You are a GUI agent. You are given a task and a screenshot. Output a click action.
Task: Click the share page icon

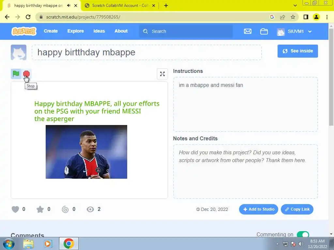point(282,17)
